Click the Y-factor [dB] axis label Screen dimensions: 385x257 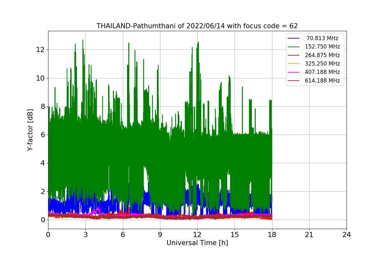coord(30,130)
